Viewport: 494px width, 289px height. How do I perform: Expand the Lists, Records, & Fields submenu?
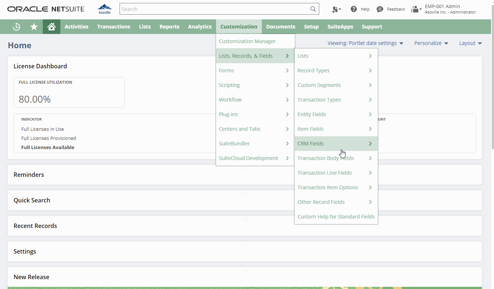(x=255, y=56)
